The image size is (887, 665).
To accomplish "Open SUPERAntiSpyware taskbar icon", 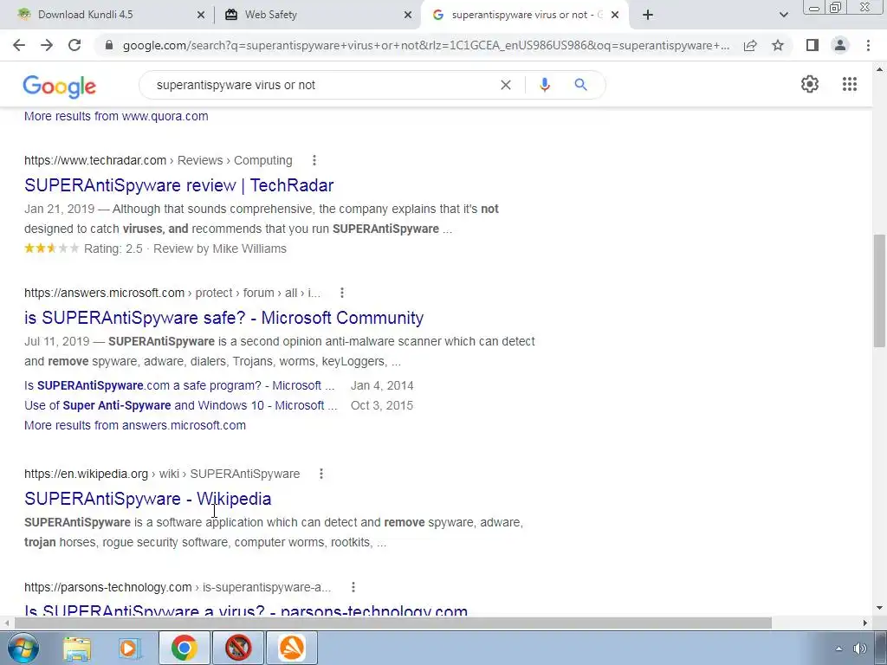I will [238, 648].
